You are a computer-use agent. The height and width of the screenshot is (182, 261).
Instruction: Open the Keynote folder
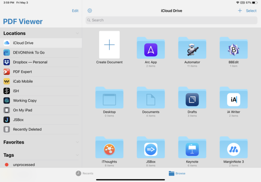point(192,147)
